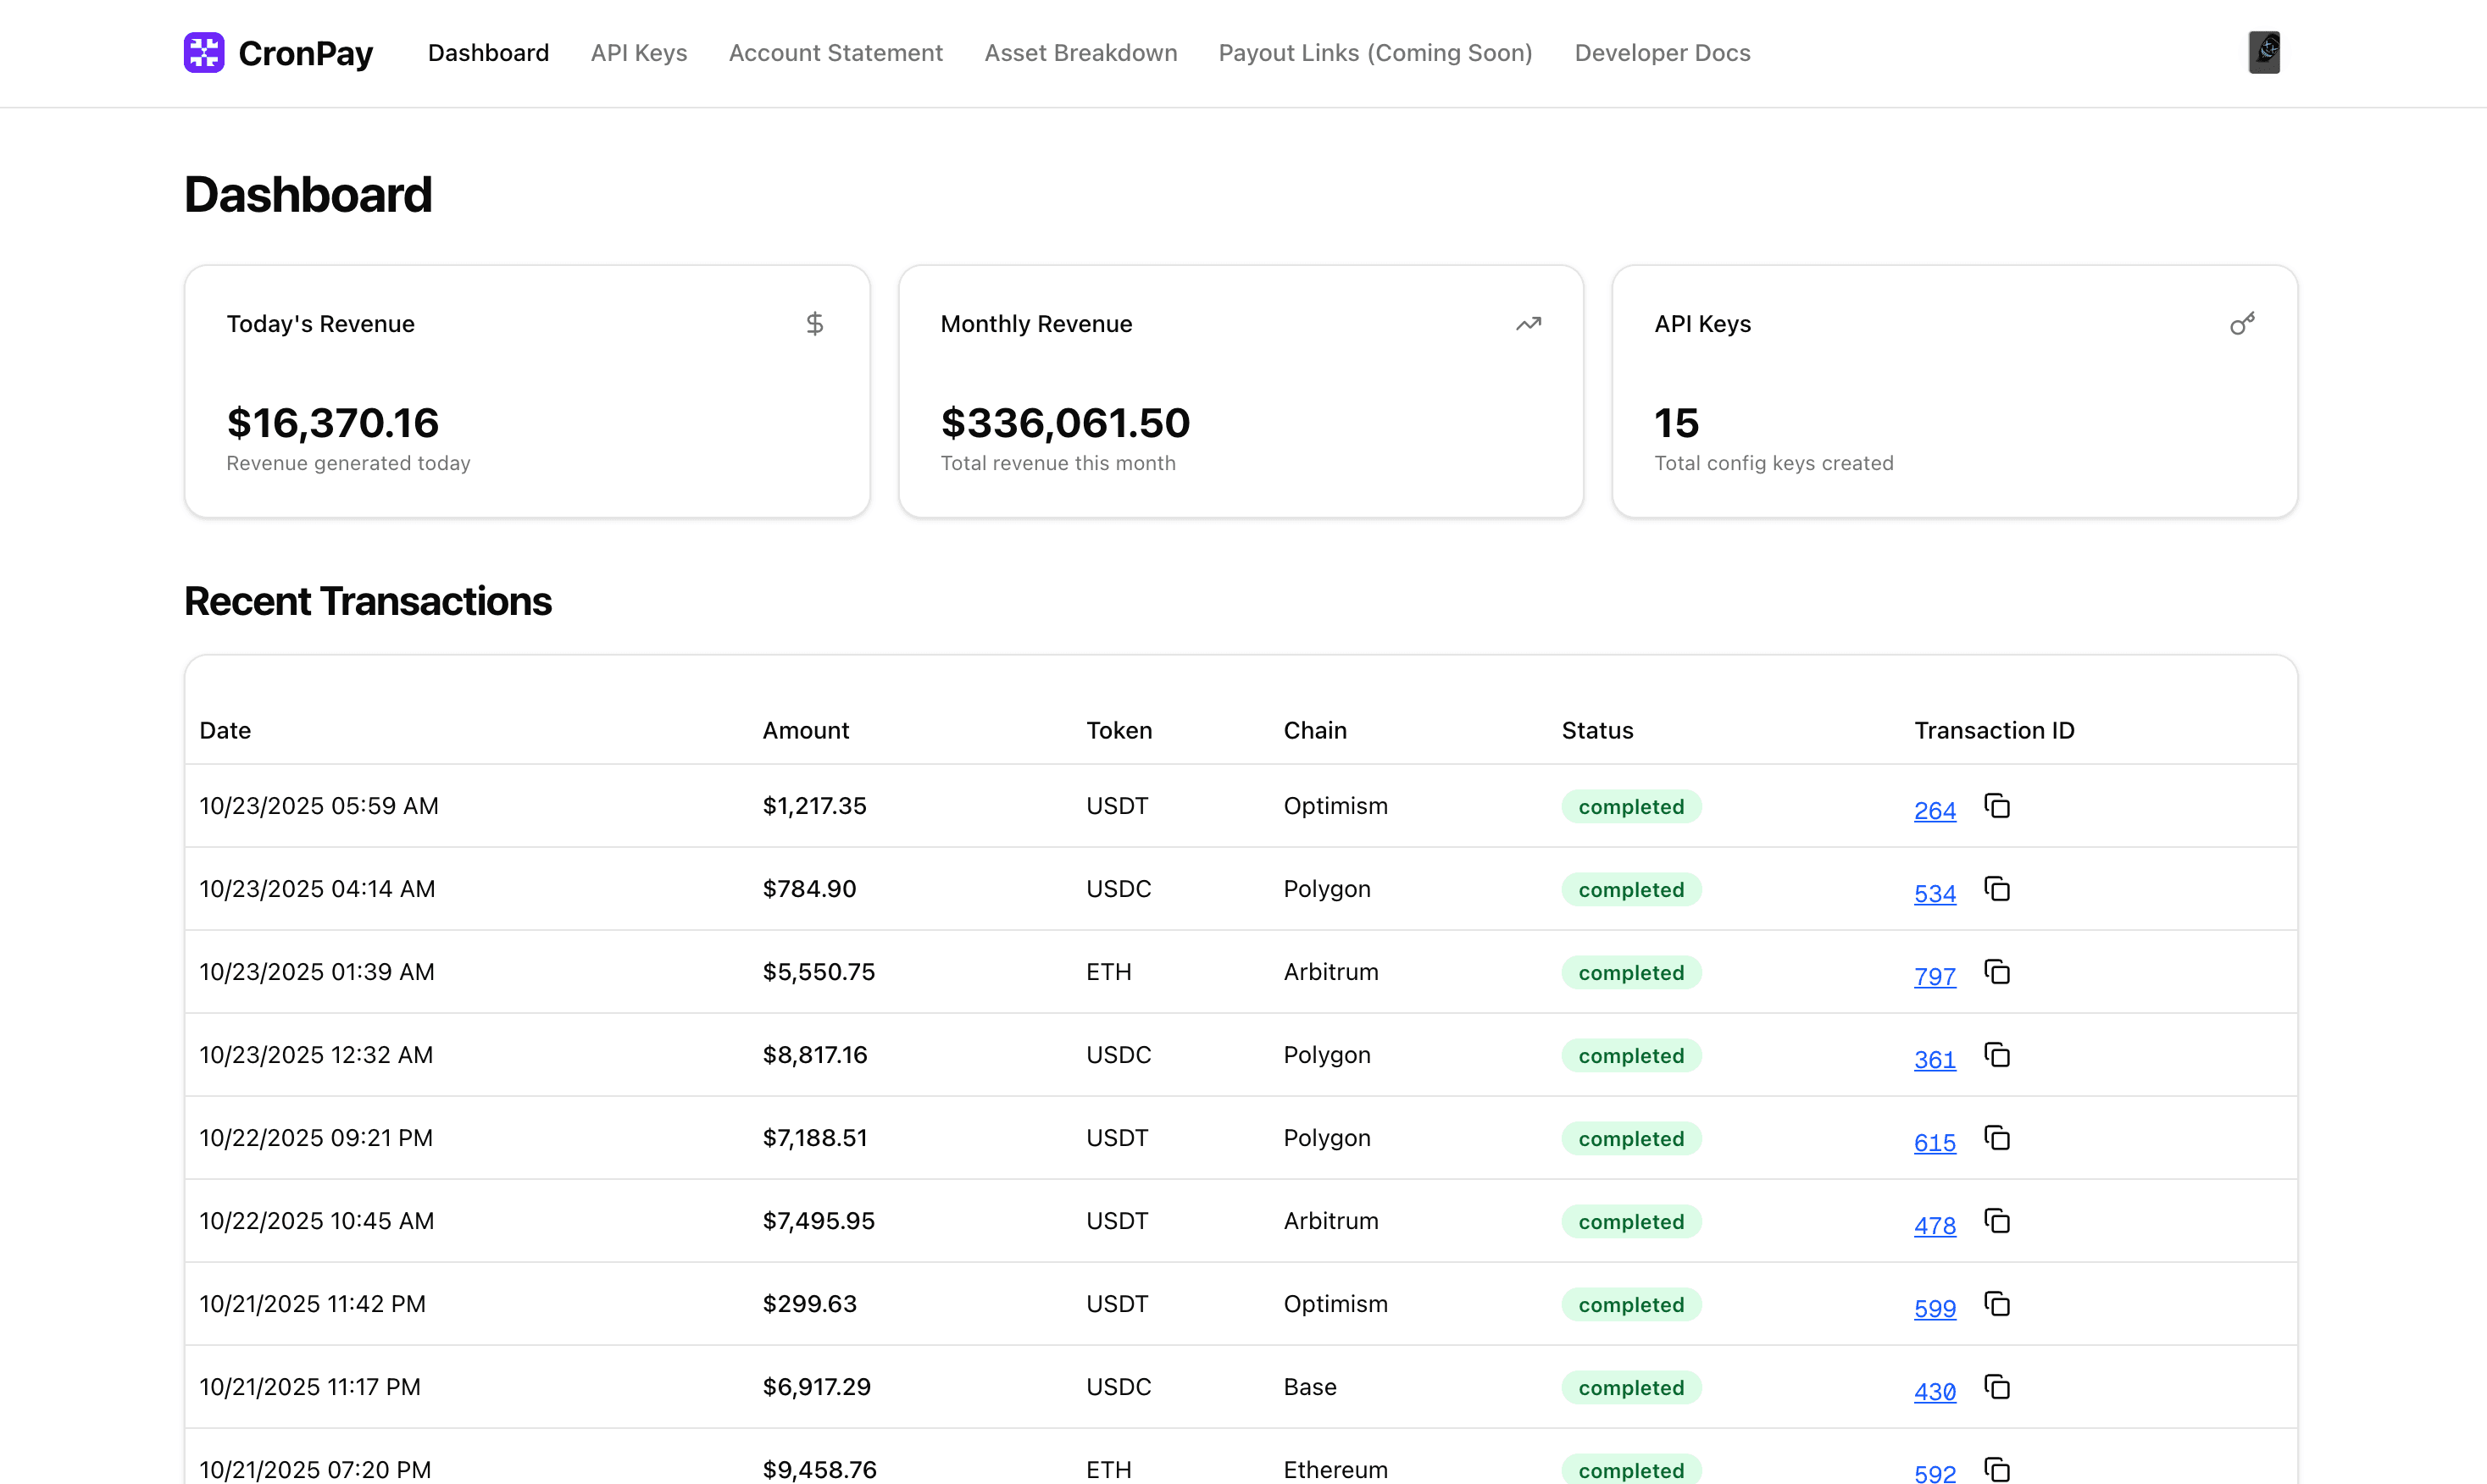Copy transaction ID 361
The image size is (2487, 1484).
point(1997,1055)
